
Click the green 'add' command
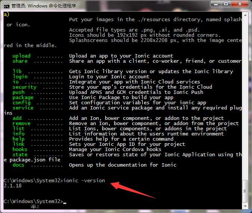tap(17, 118)
